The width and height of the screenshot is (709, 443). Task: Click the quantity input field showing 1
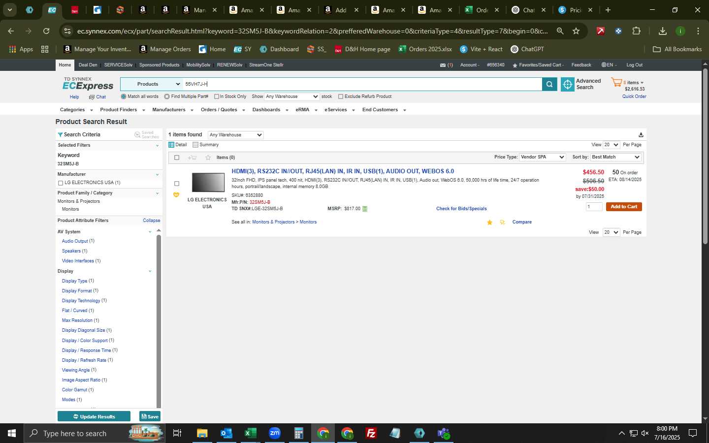594,207
